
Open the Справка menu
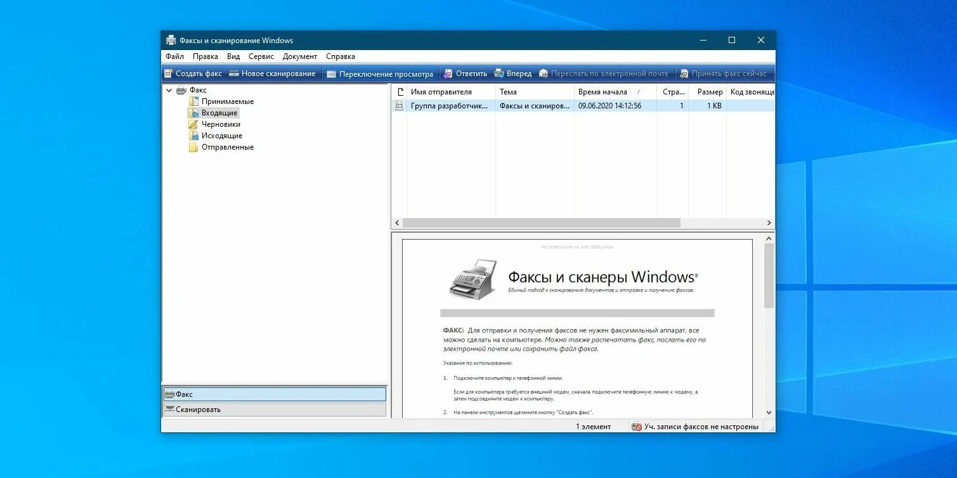tap(341, 56)
